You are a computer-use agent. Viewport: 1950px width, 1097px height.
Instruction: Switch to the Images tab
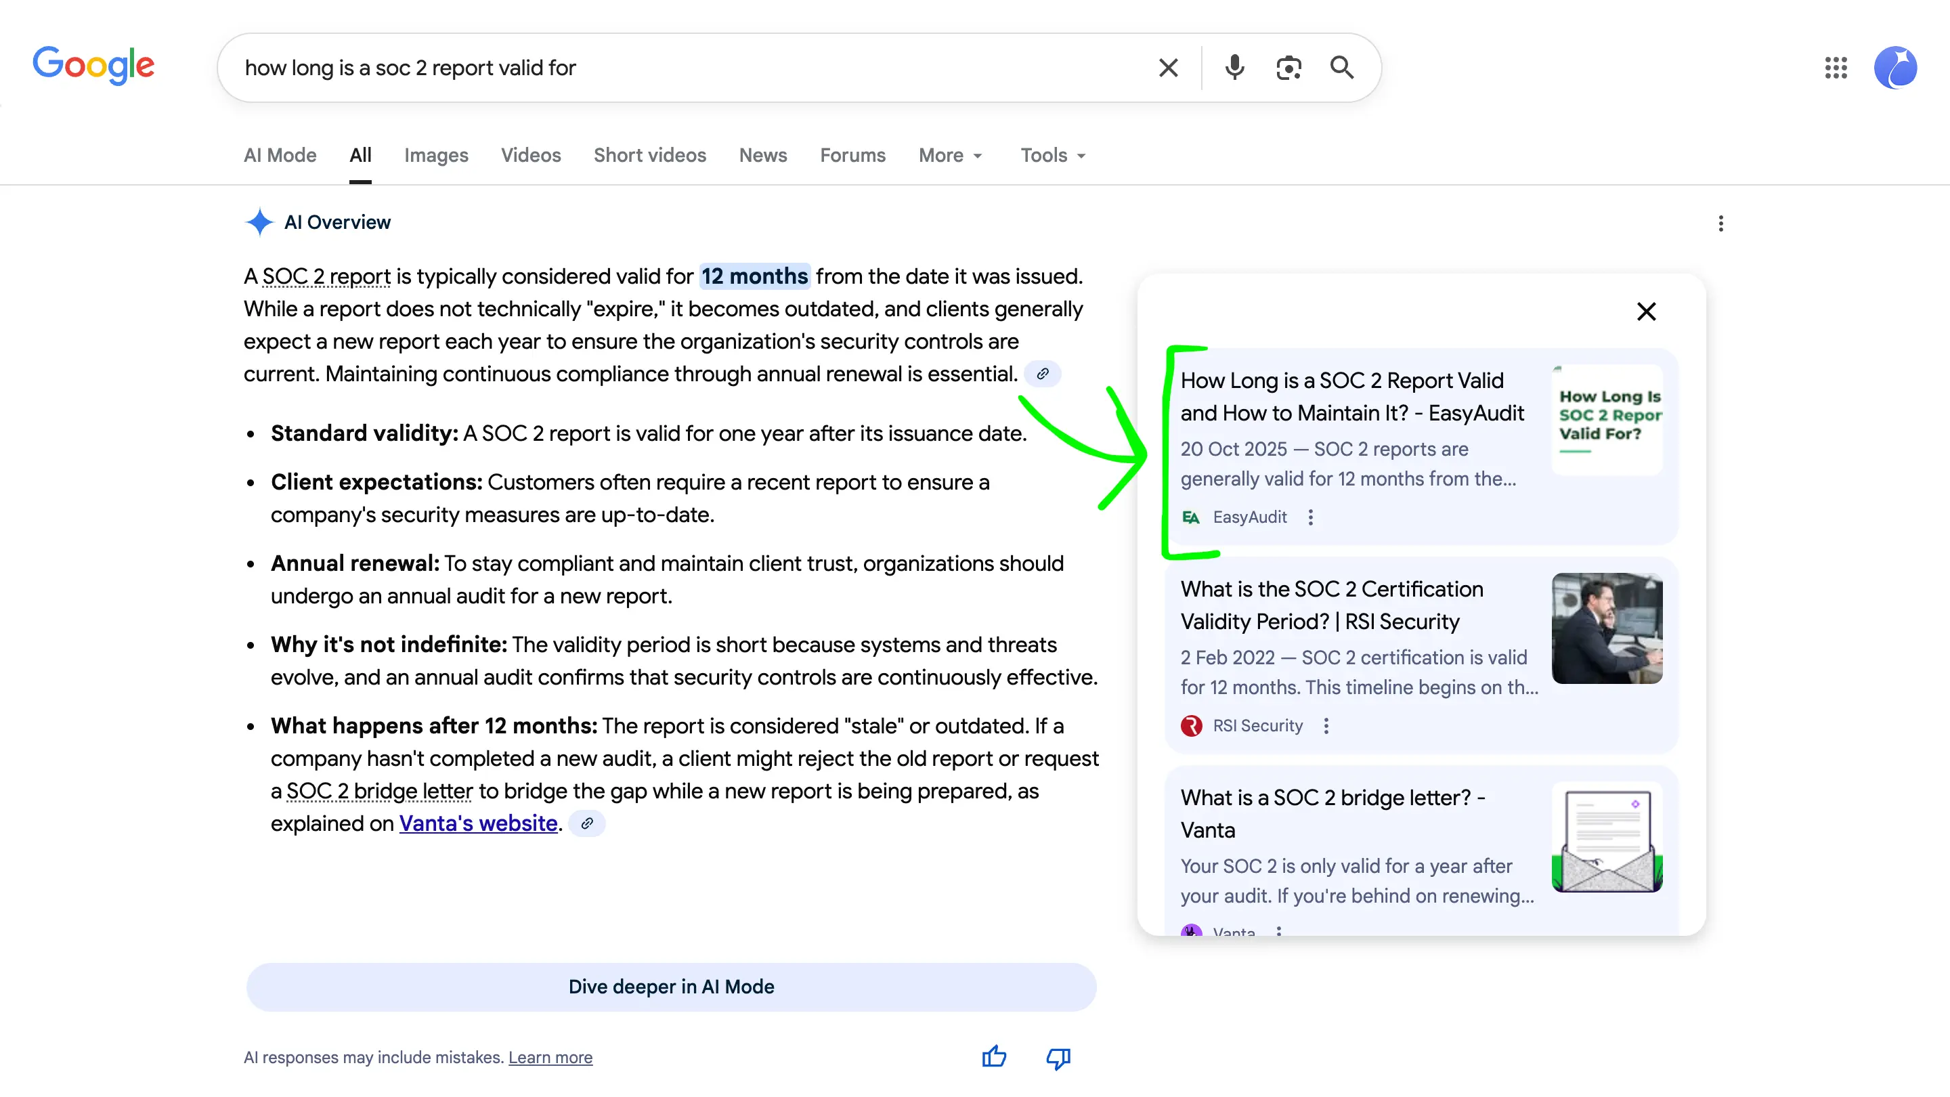436,155
